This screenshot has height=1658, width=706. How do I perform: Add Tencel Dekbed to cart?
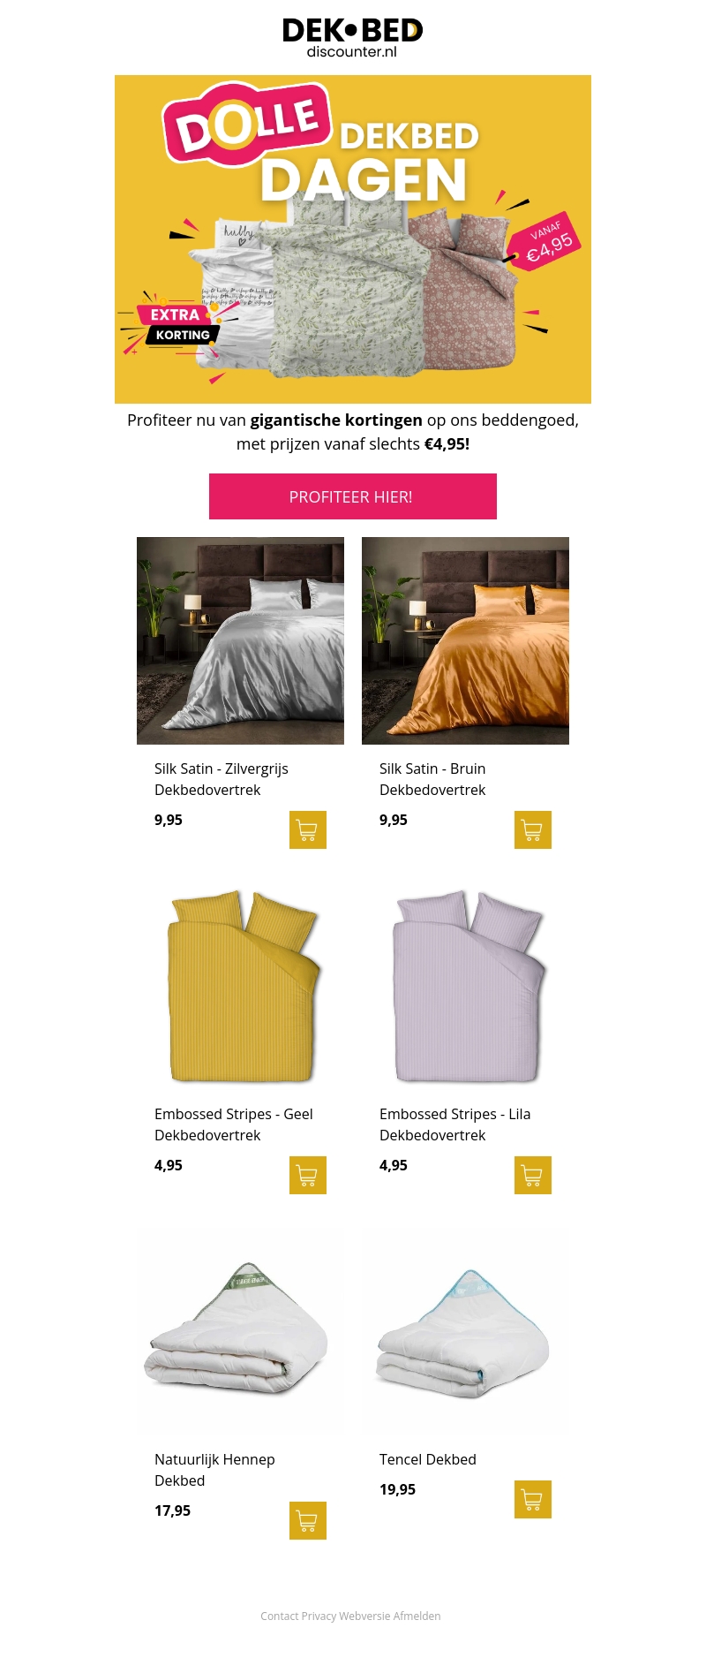[533, 1499]
